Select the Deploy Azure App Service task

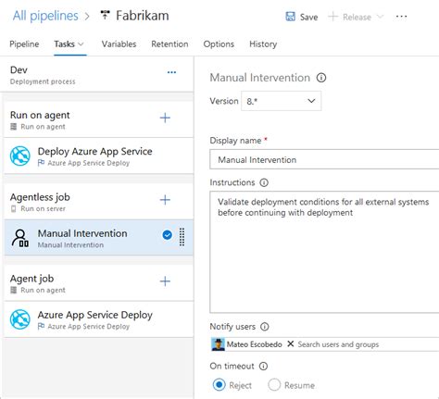pyautogui.click(x=98, y=156)
